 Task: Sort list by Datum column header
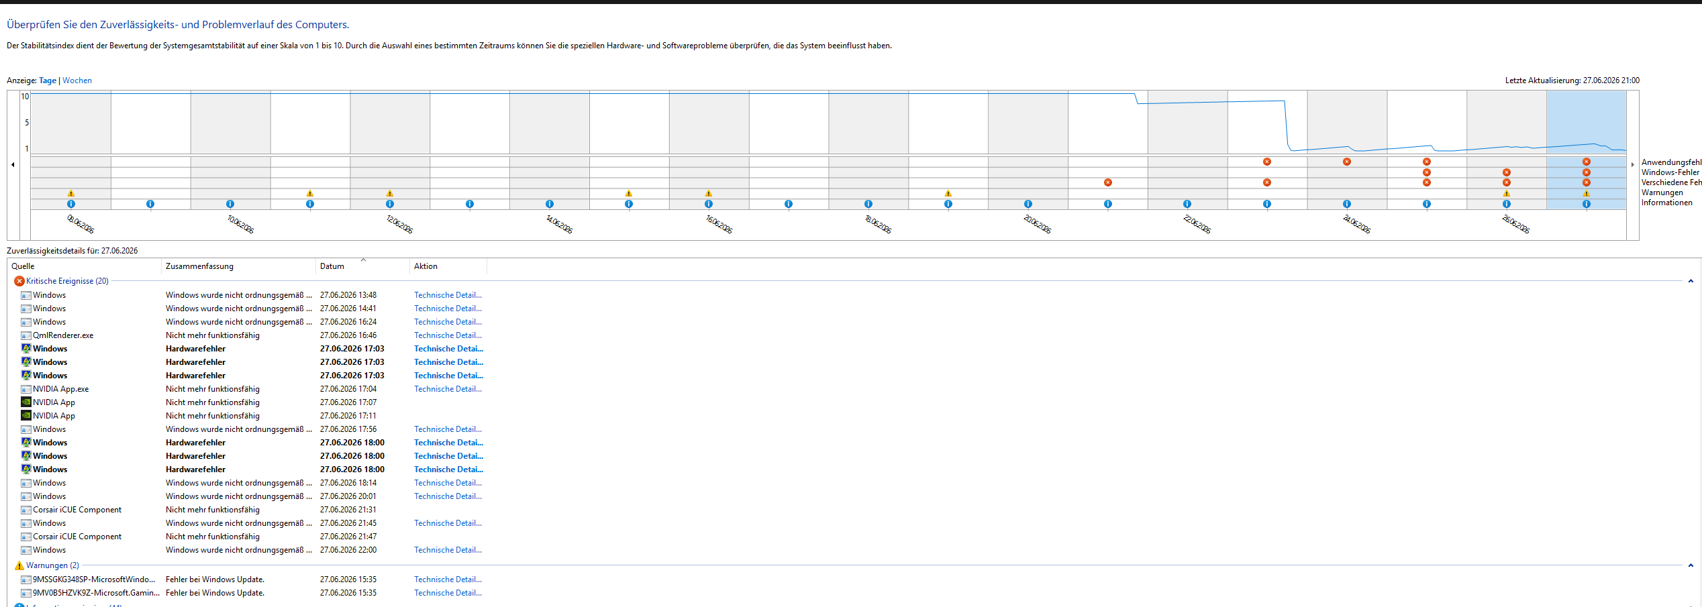[x=362, y=266]
